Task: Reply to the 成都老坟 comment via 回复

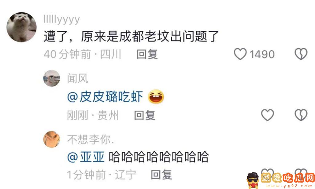Action: (147, 54)
